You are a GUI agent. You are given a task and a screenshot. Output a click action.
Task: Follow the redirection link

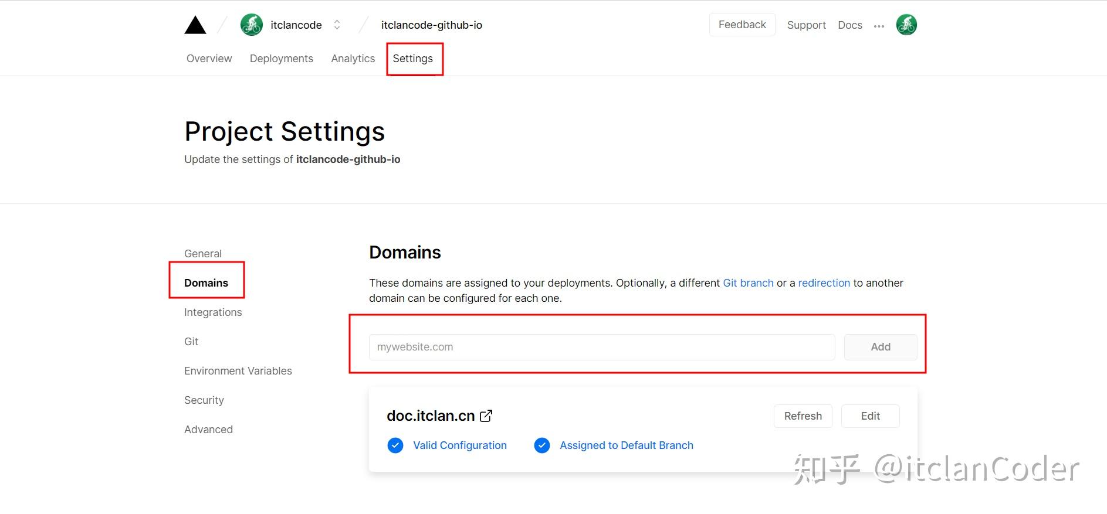point(824,283)
